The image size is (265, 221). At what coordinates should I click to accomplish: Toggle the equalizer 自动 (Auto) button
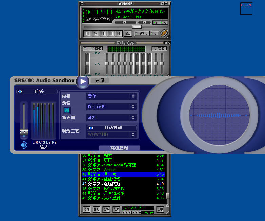pyautogui.click(x=97, y=49)
